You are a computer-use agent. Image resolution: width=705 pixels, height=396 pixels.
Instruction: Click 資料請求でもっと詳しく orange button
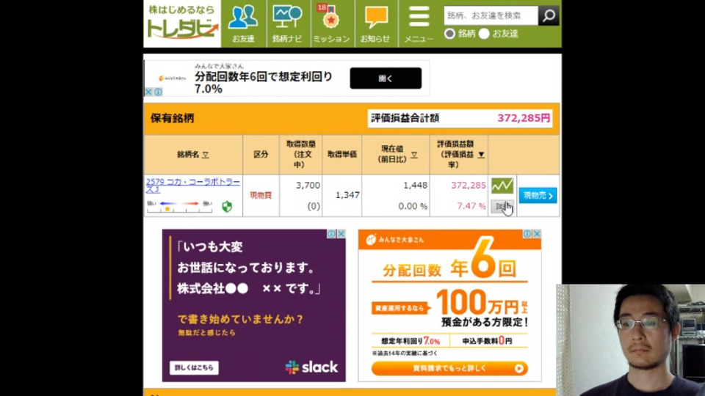[449, 368]
